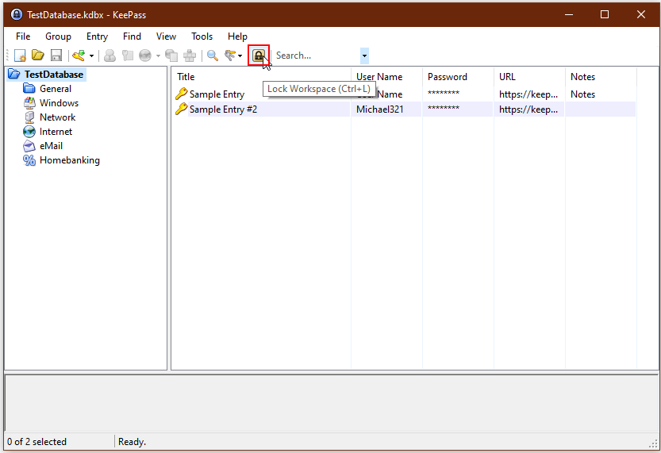Click the Add Entry key icon
The image size is (661, 453).
(x=79, y=56)
